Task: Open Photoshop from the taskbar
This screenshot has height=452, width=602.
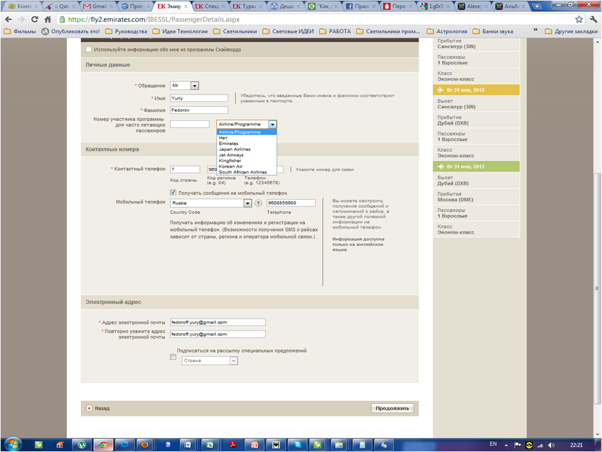Action: coord(125,444)
